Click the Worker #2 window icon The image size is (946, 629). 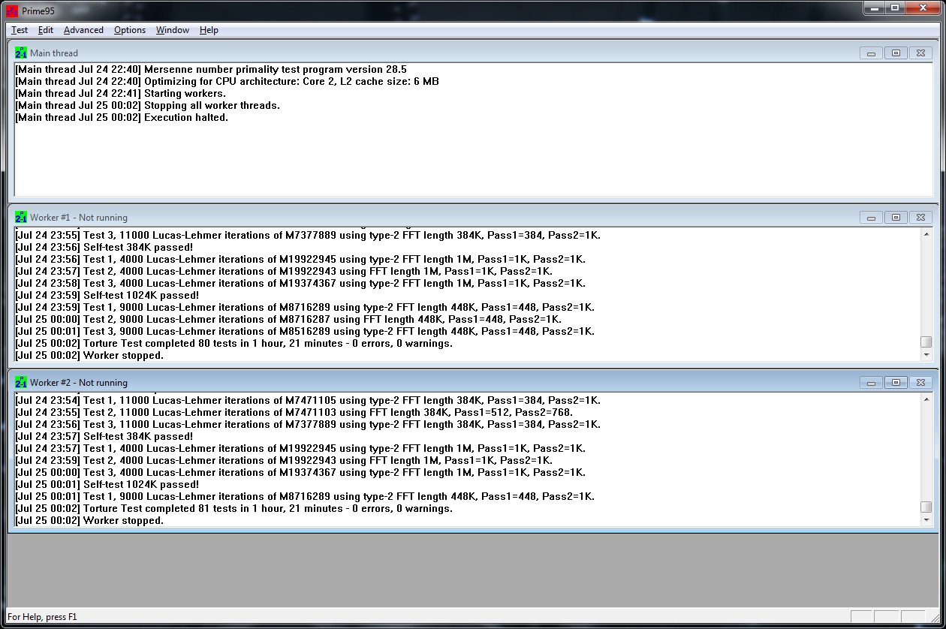[x=21, y=383]
